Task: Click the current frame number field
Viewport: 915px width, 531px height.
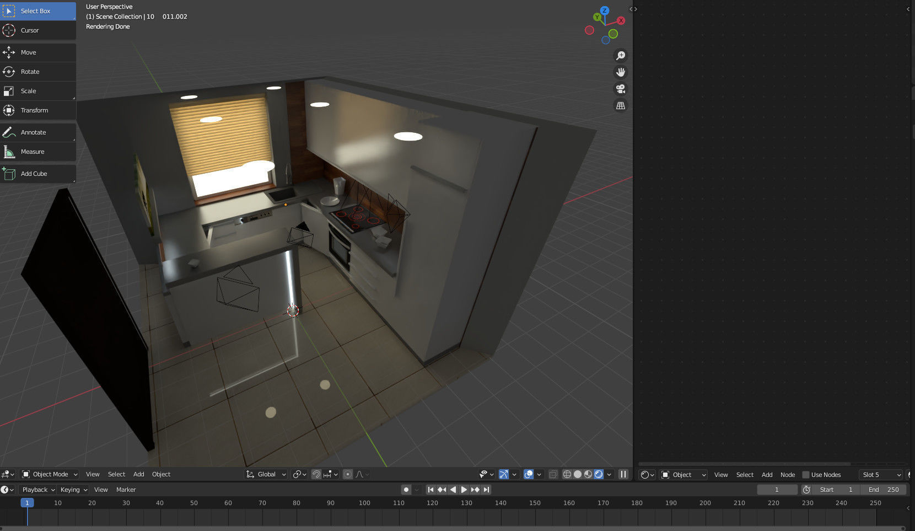Action: click(777, 489)
